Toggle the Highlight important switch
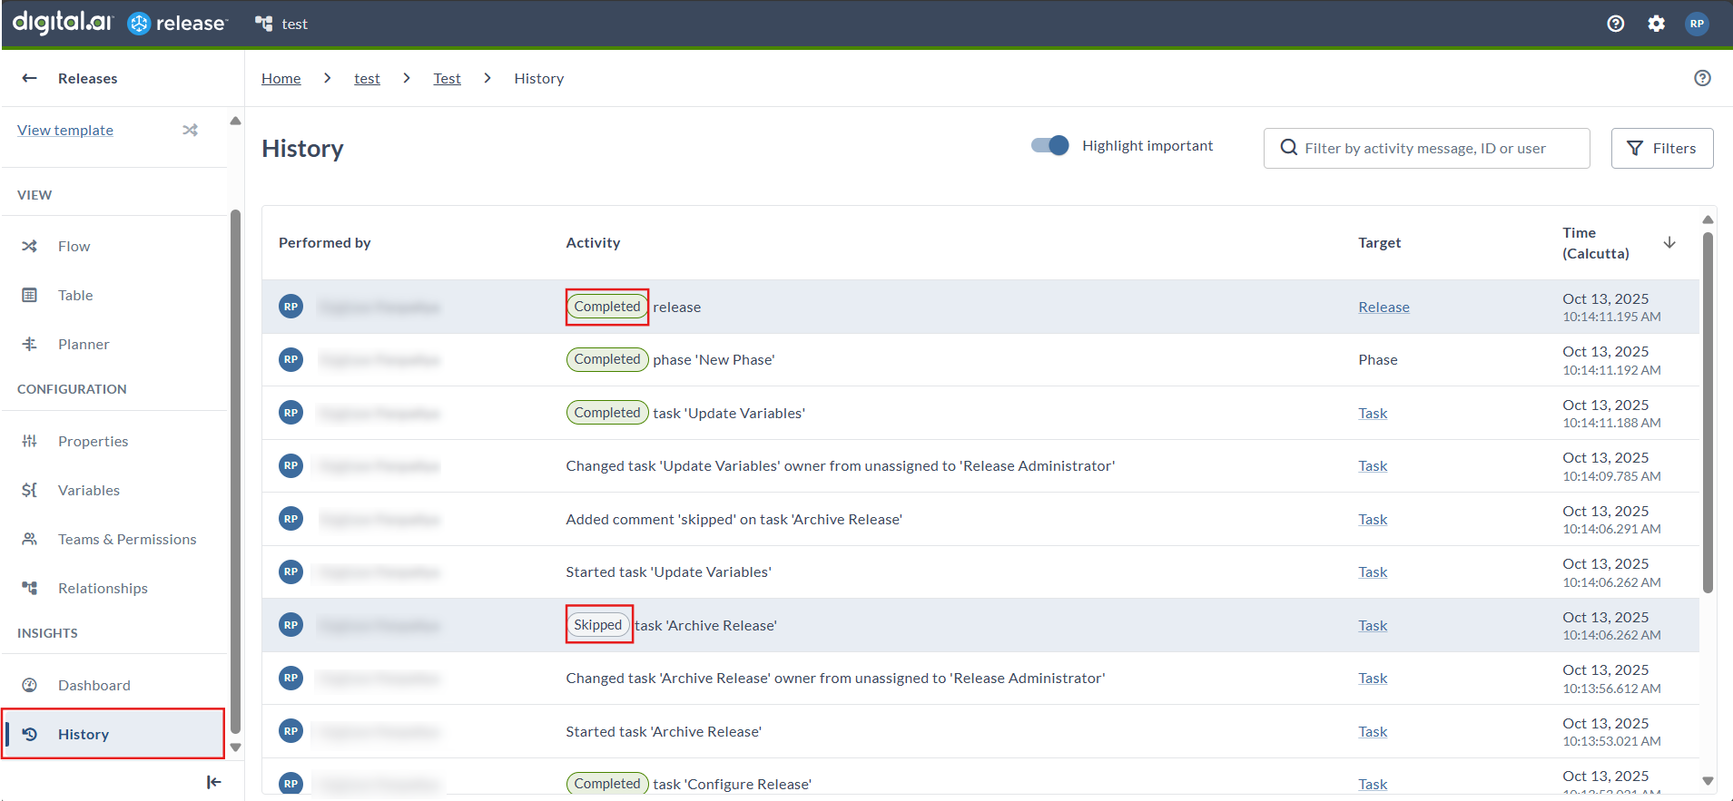 (x=1049, y=146)
